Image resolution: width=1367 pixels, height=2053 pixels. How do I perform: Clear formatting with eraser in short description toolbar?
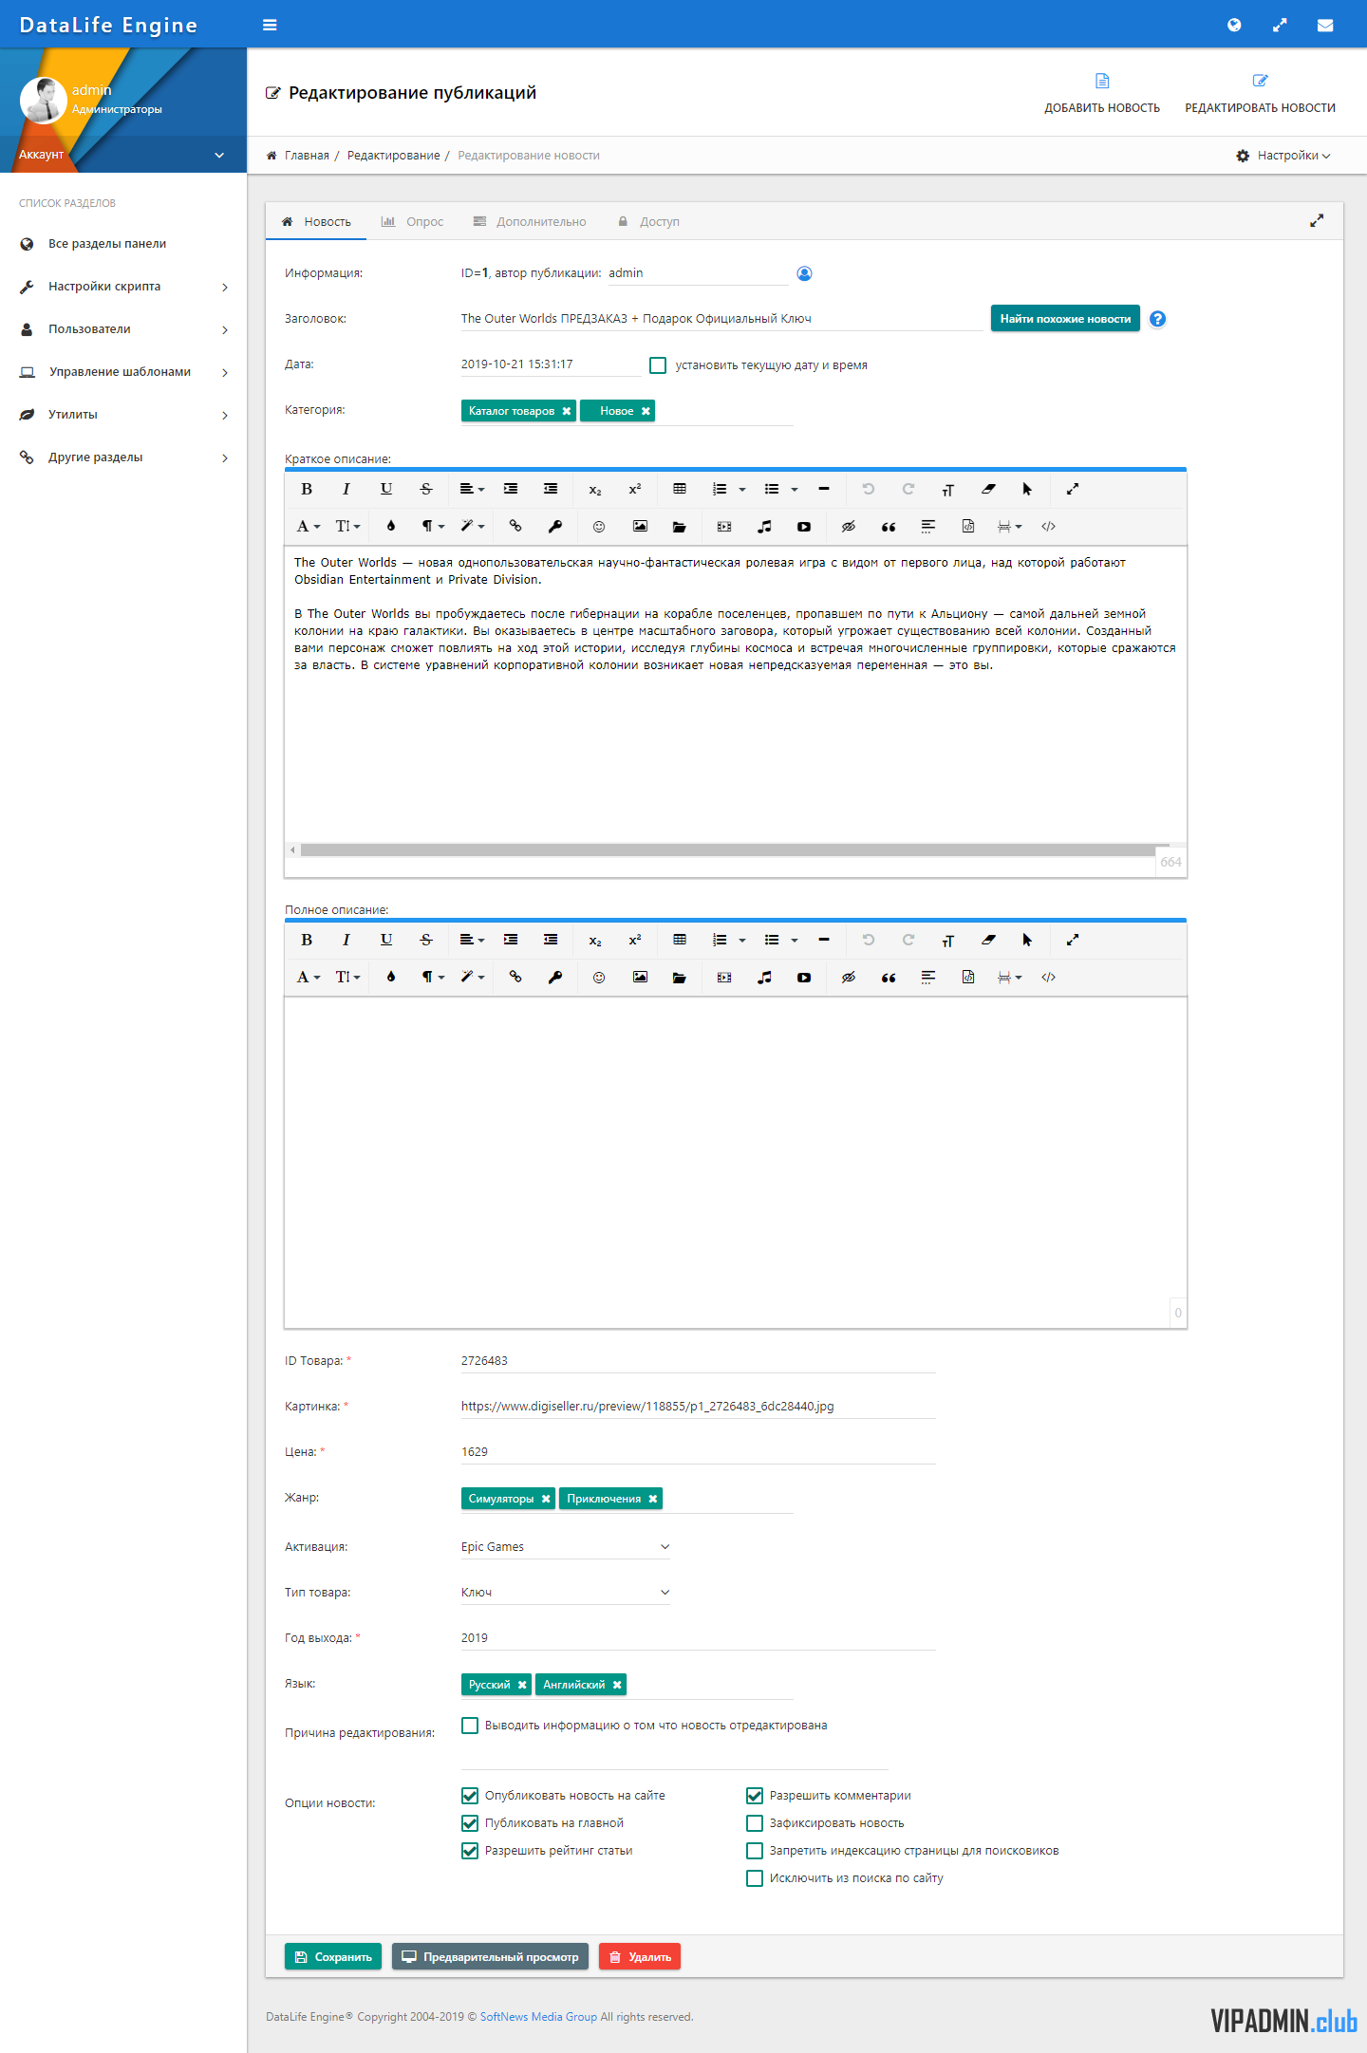988,489
